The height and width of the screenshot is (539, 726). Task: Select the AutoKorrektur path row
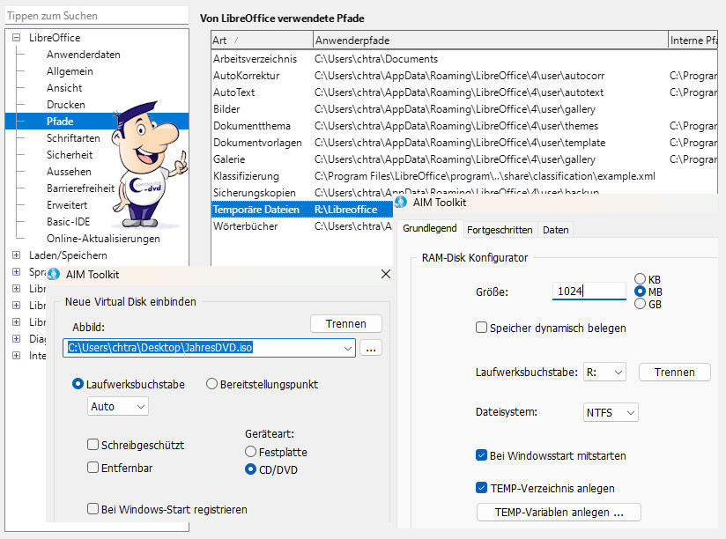coord(464,76)
